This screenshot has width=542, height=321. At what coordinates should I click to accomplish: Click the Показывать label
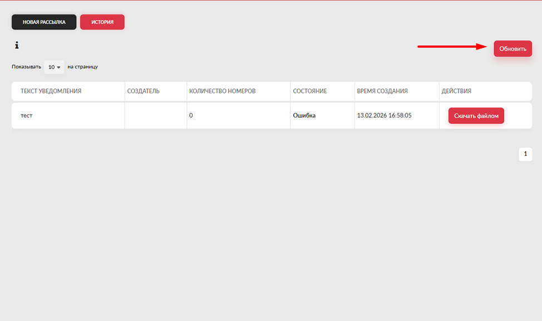coord(26,67)
